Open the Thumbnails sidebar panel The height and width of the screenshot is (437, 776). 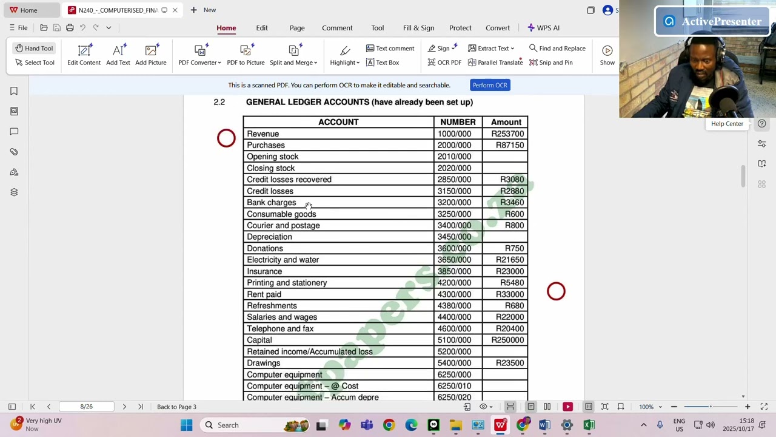tap(14, 111)
